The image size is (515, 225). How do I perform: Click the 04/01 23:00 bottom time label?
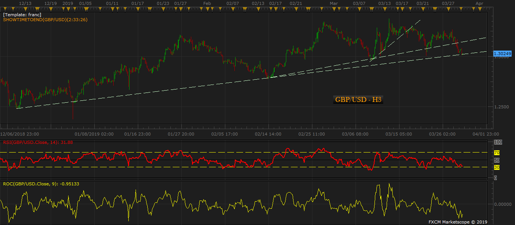(x=486, y=134)
